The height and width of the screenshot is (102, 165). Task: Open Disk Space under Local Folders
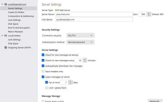13,44
